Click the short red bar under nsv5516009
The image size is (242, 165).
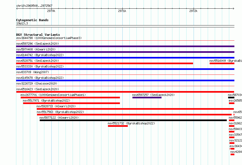coord(222,63)
